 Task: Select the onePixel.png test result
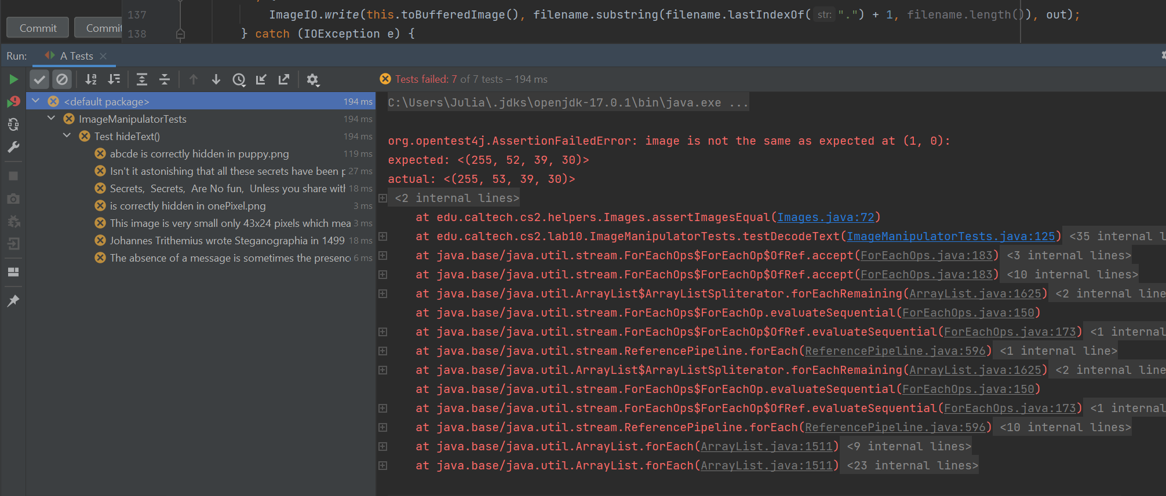tap(187, 206)
